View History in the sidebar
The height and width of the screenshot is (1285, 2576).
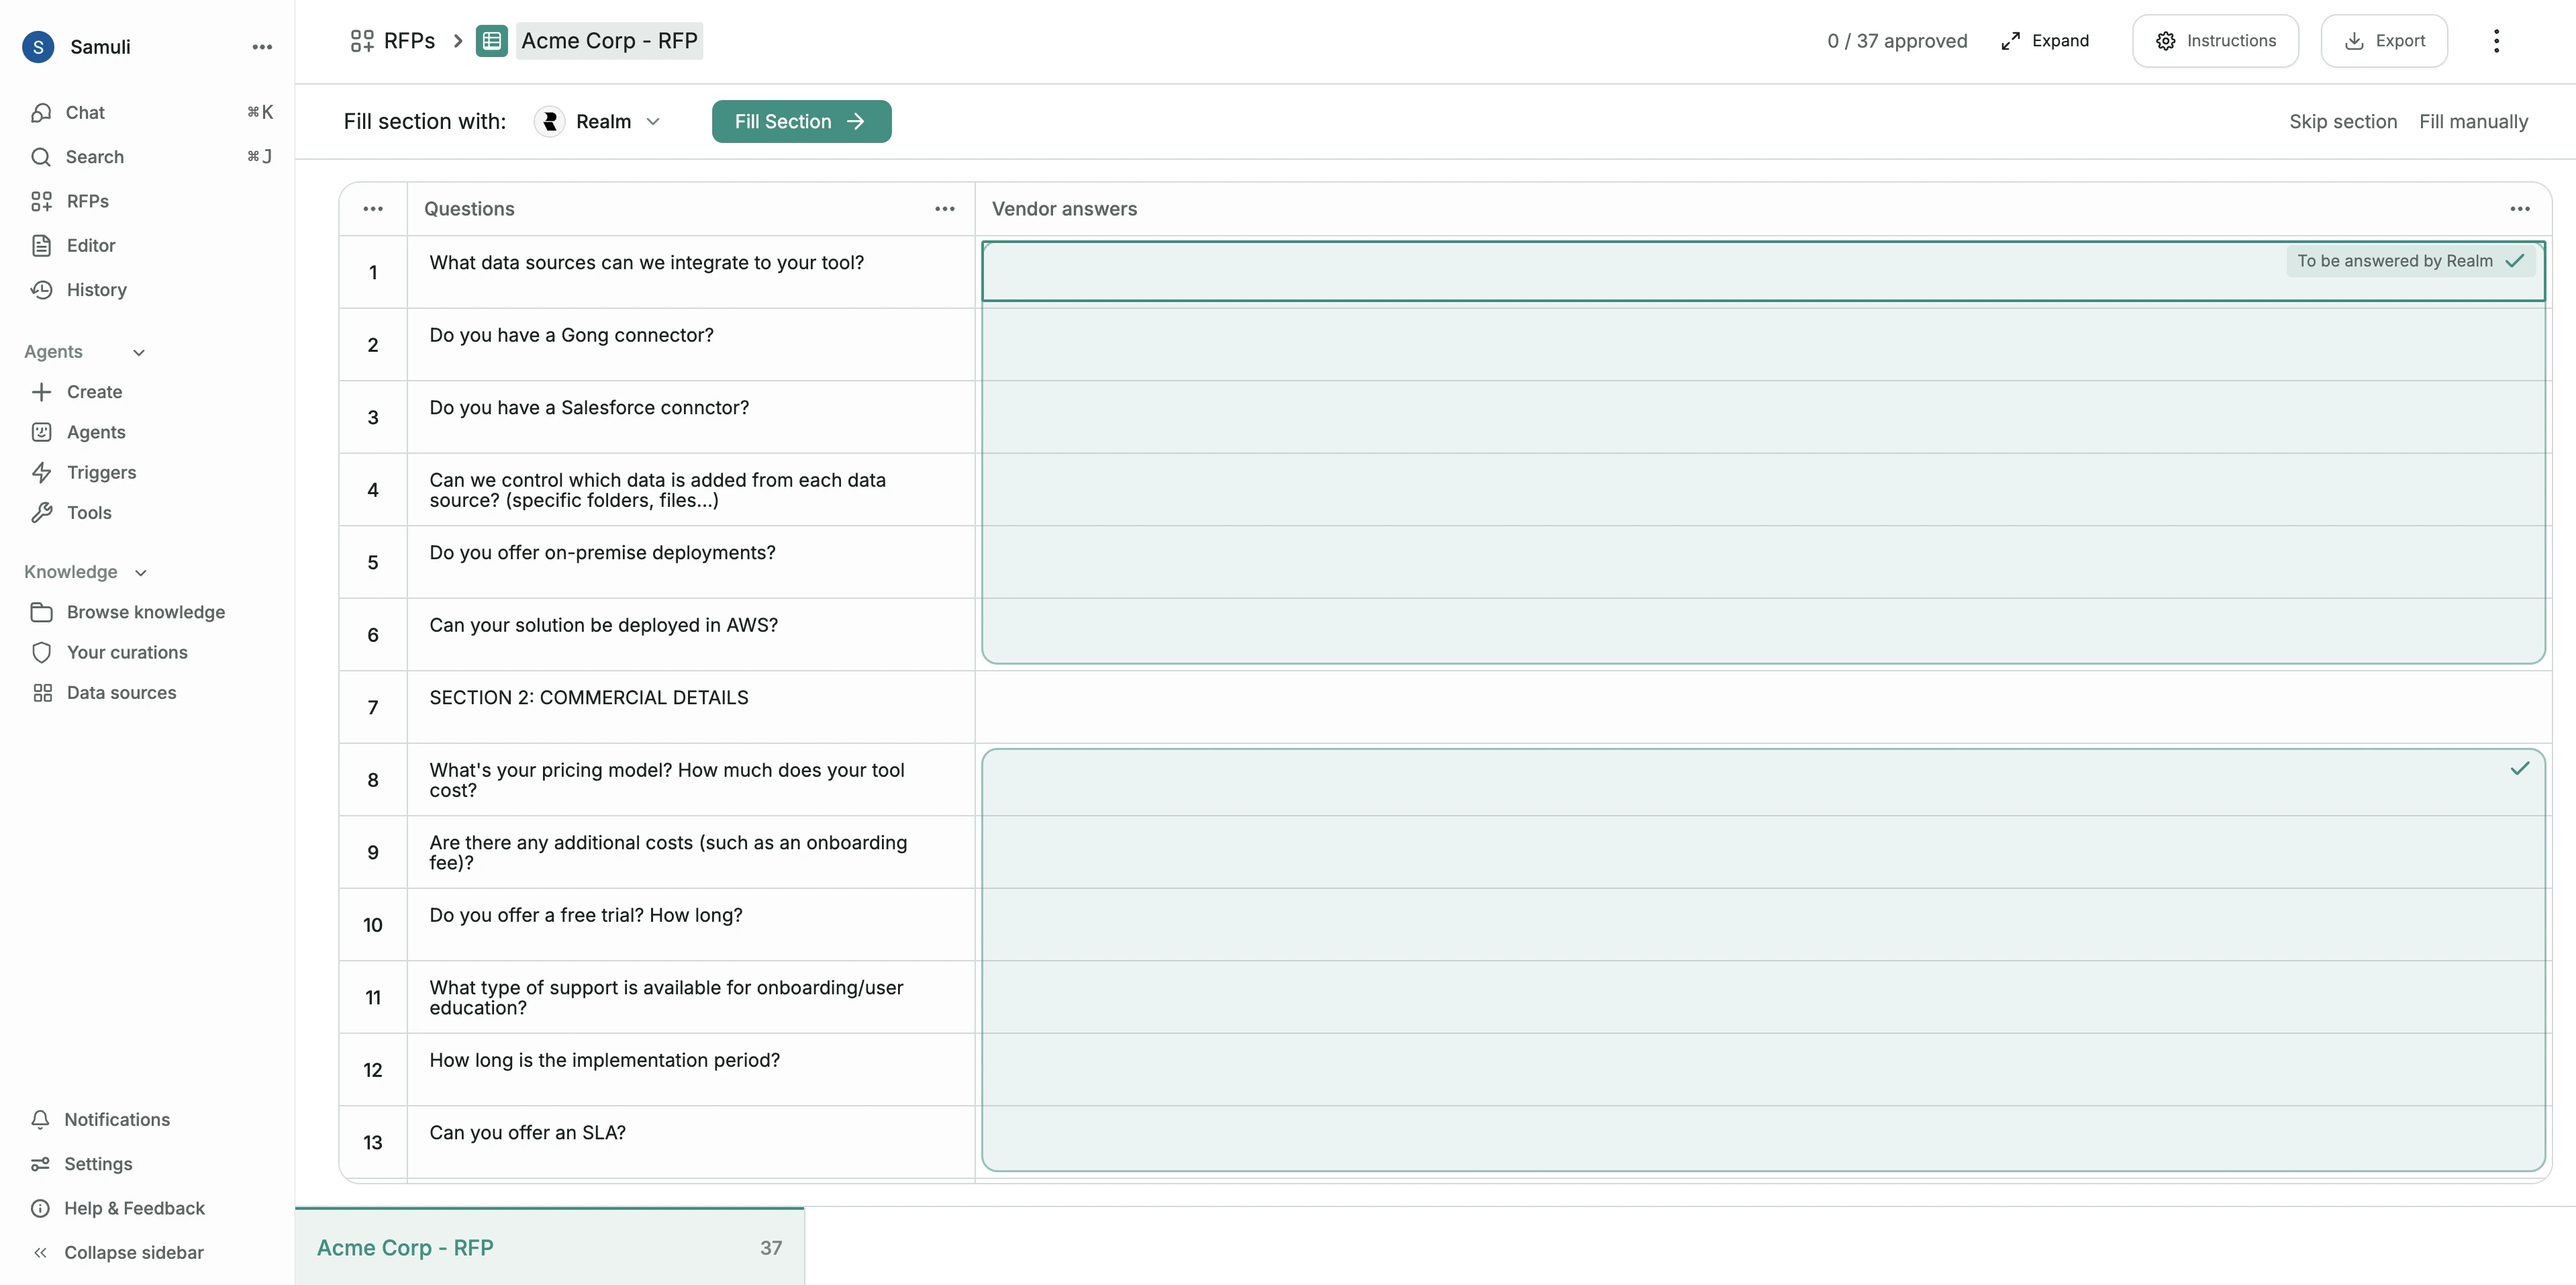click(x=96, y=289)
